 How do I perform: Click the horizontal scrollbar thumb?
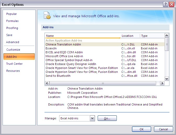pos(103,83)
